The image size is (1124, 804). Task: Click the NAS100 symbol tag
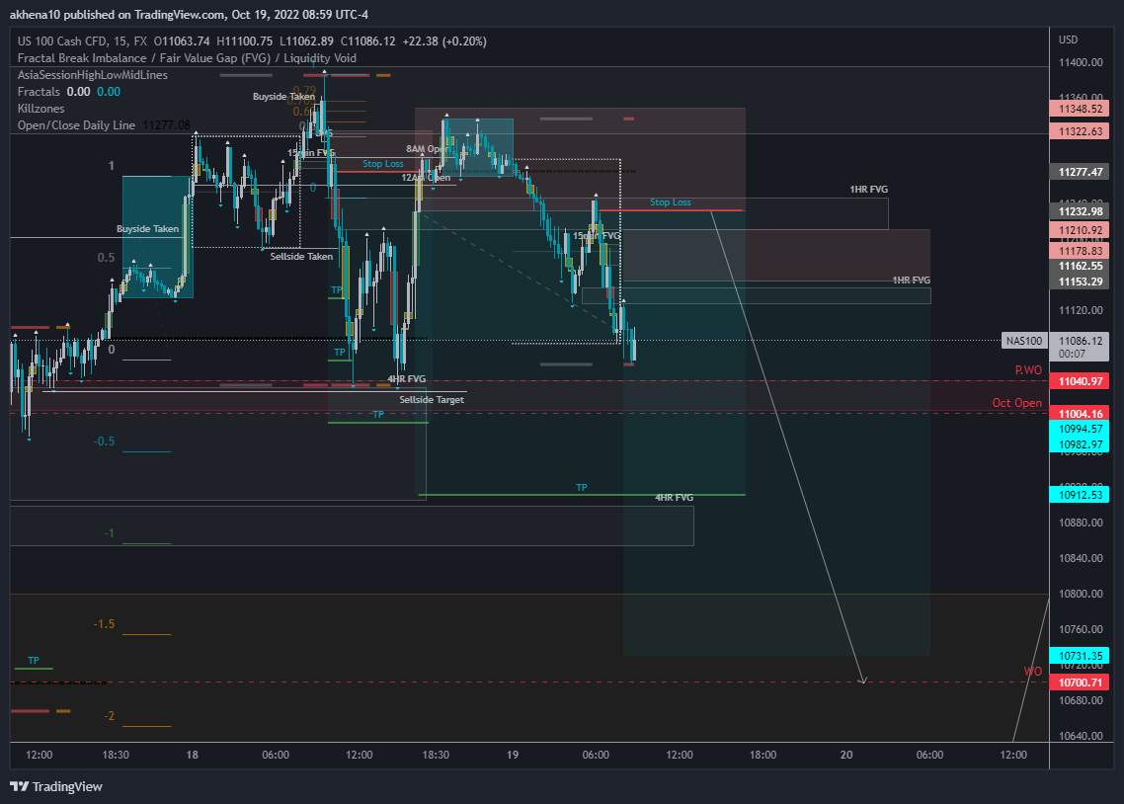(1023, 341)
